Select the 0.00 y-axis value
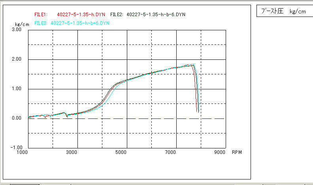The image size is (313, 185). pyautogui.click(x=17, y=118)
